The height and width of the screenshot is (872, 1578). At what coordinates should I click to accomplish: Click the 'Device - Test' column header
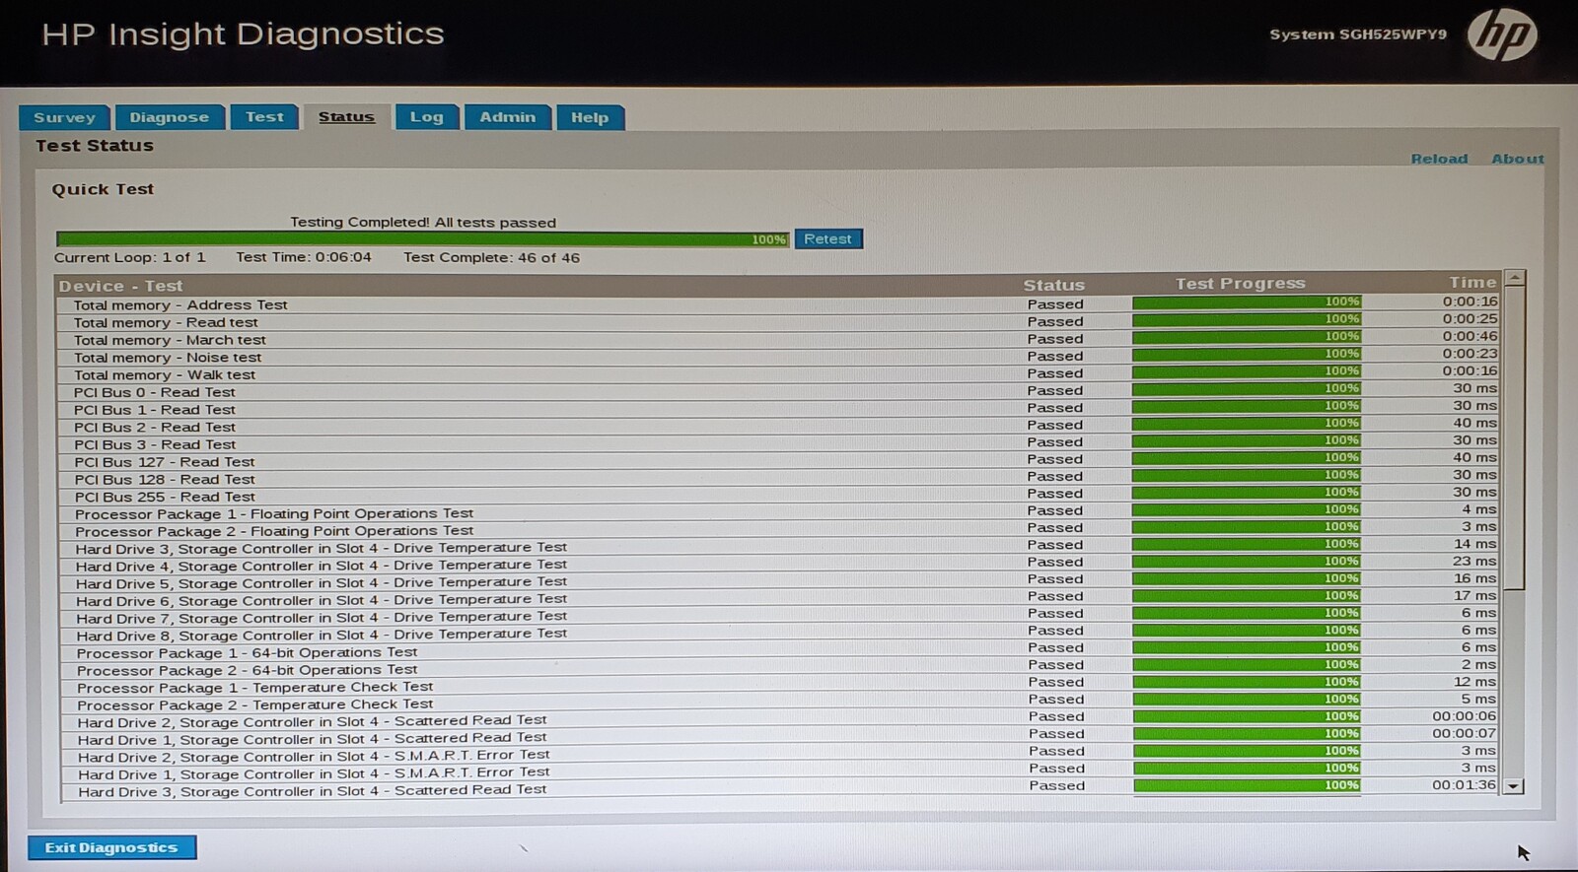point(120,286)
